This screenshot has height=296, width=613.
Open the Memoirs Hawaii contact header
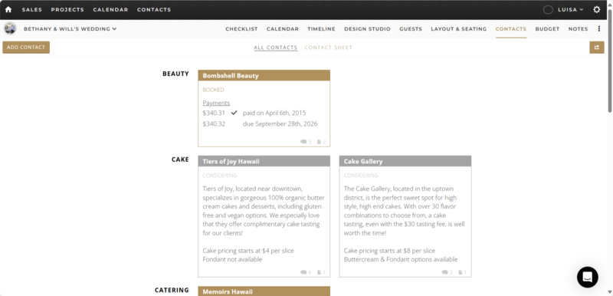(x=264, y=291)
